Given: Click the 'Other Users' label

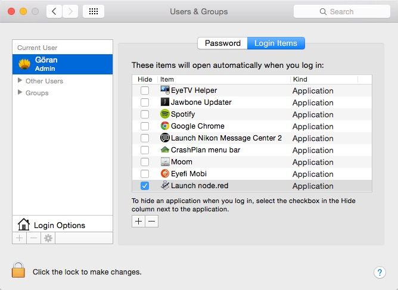Looking at the screenshot, I should [44, 81].
